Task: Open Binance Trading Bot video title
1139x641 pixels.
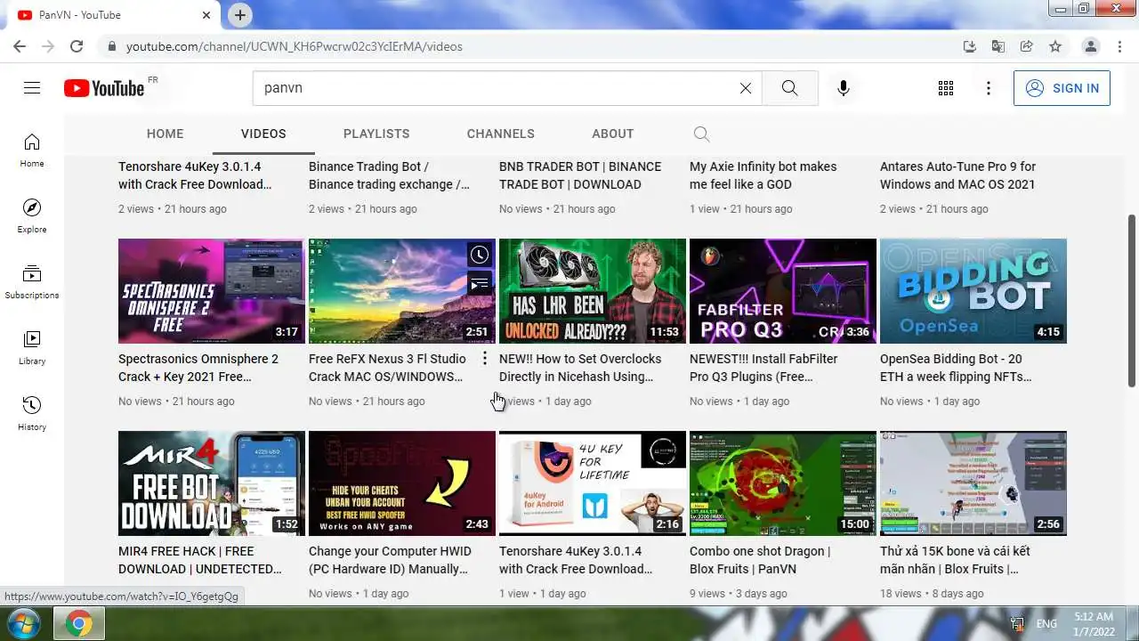Action: point(389,175)
